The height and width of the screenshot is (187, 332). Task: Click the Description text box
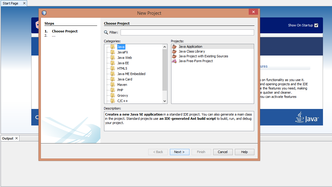pyautogui.click(x=179, y=121)
